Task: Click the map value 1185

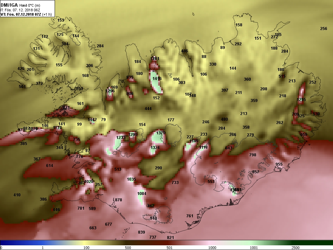Action: [194, 141]
